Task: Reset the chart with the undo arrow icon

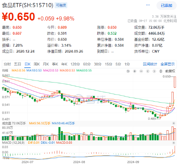Action: tap(128, 71)
